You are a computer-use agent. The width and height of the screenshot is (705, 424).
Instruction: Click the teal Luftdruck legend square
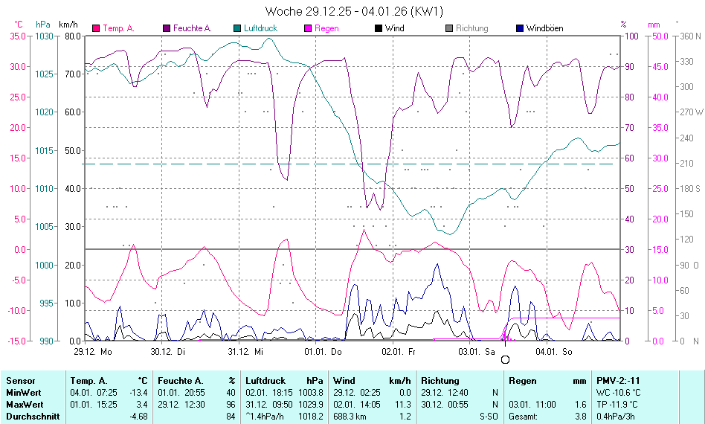tap(237, 28)
